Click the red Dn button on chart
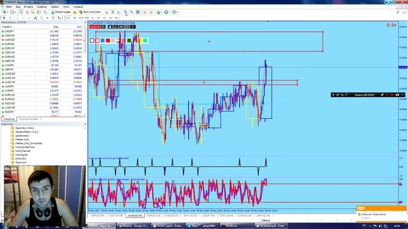The width and height of the screenshot is (408, 229). tap(98, 27)
